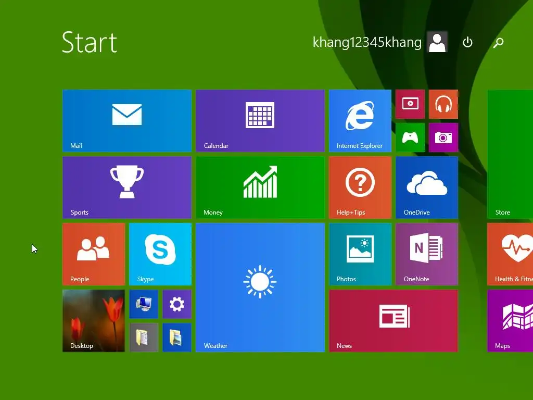533x400 pixels.
Task: Open the Pictures folder tile
Action: [x=177, y=337]
